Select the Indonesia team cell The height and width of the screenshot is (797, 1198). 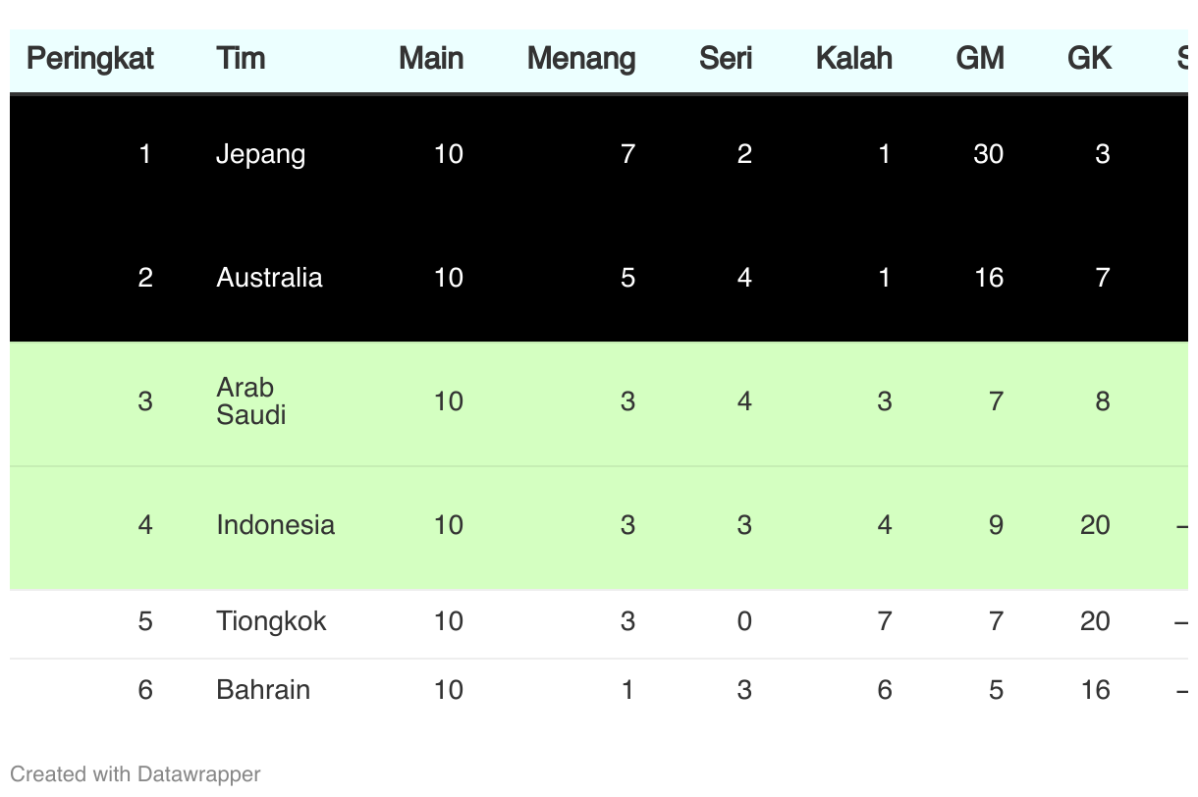pos(275,525)
